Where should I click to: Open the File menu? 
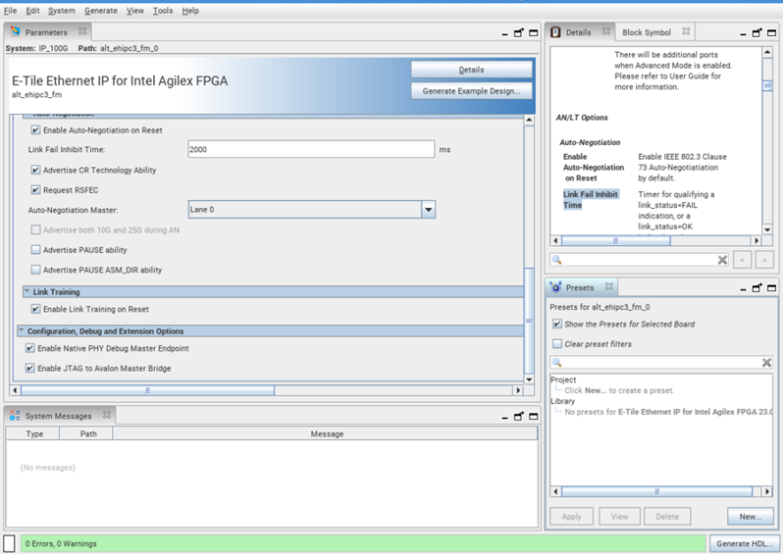pyautogui.click(x=10, y=11)
